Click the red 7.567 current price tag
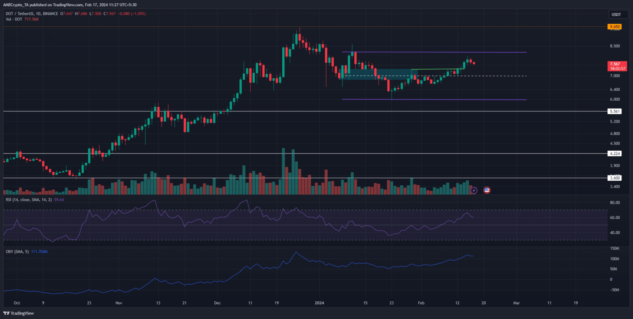 [x=615, y=64]
